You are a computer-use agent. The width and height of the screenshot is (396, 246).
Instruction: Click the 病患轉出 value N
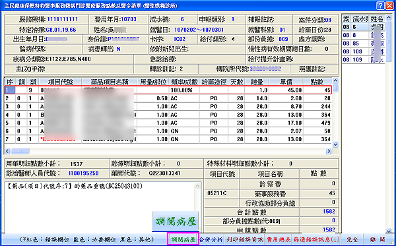point(118,49)
